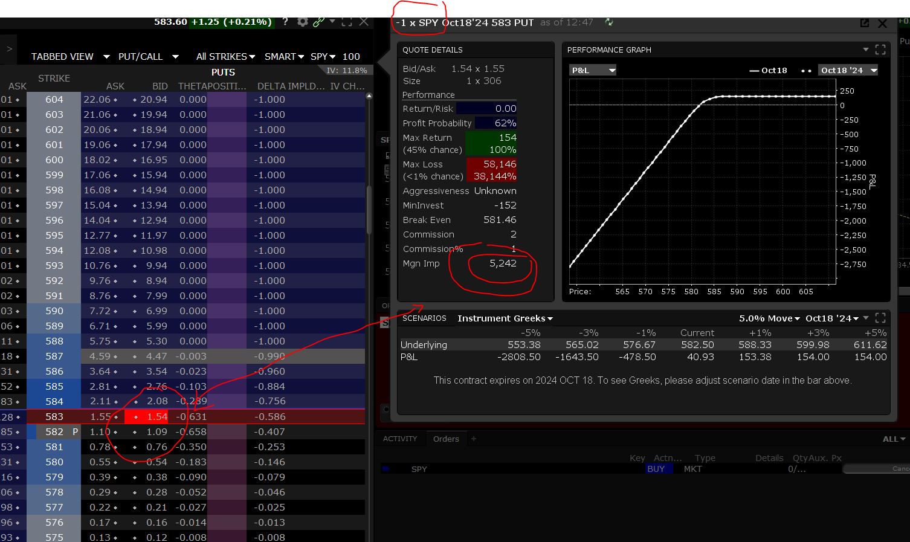Open the TABBED VIEW dropdown
The image size is (910, 542).
(x=71, y=56)
